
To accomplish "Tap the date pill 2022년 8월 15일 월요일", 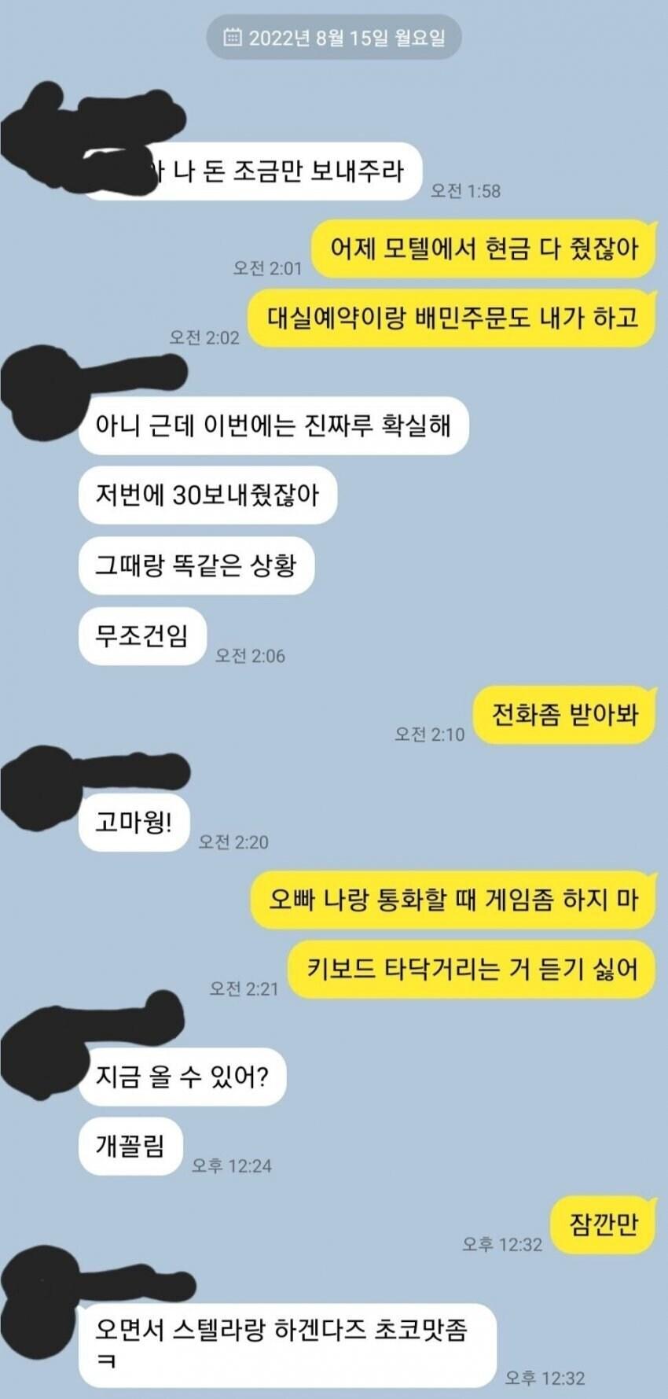I will click(334, 38).
